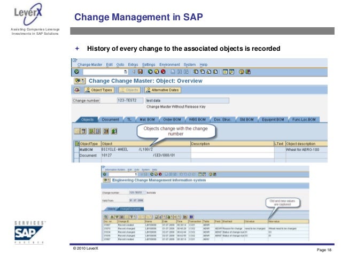Screen dimensions: 341x256
Task: Click the Description cell in the MatBOM row
Action: [232, 150]
